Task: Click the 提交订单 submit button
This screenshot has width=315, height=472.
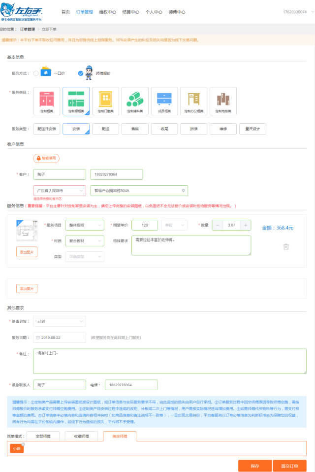Action: 290,466
